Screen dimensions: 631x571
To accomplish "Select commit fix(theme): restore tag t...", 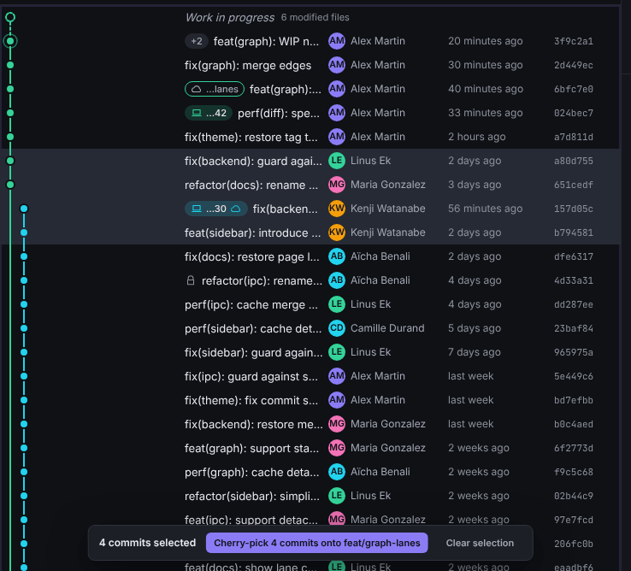I will coord(310,137).
